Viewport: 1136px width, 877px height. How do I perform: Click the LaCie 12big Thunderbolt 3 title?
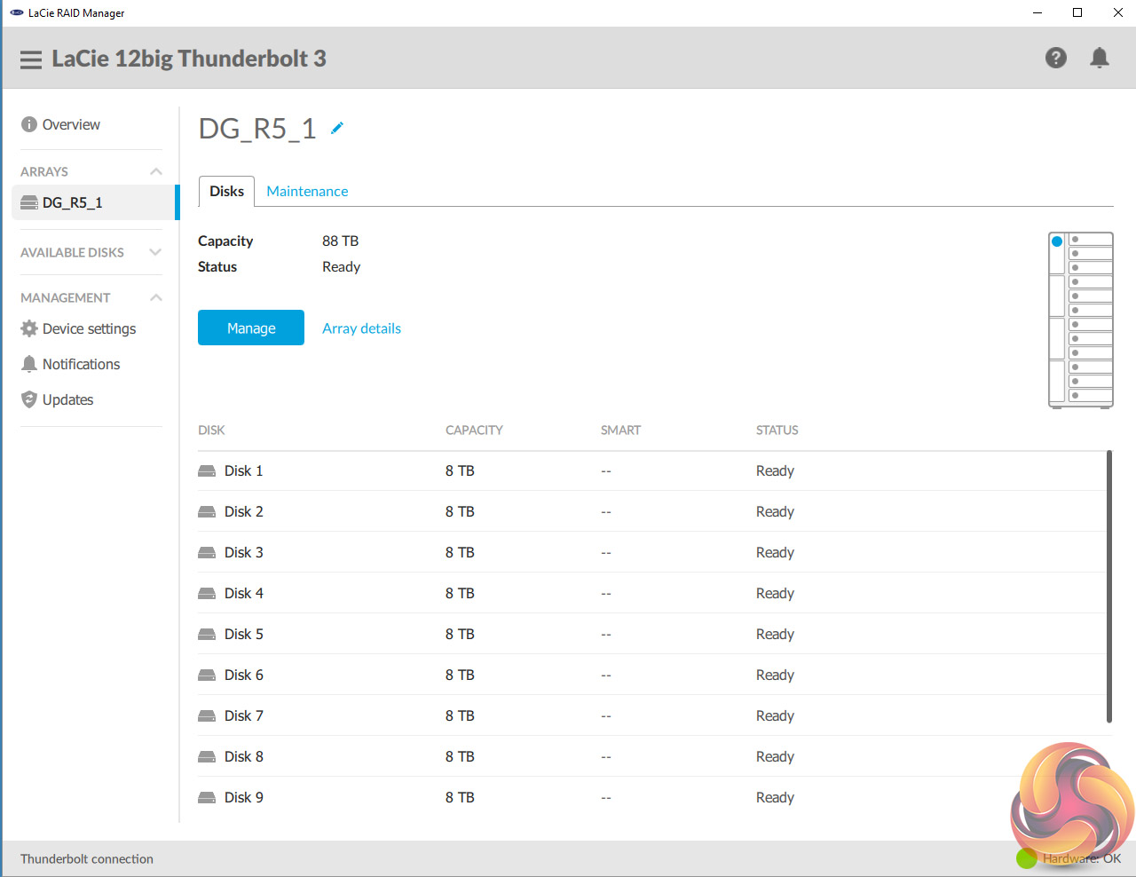tap(189, 59)
